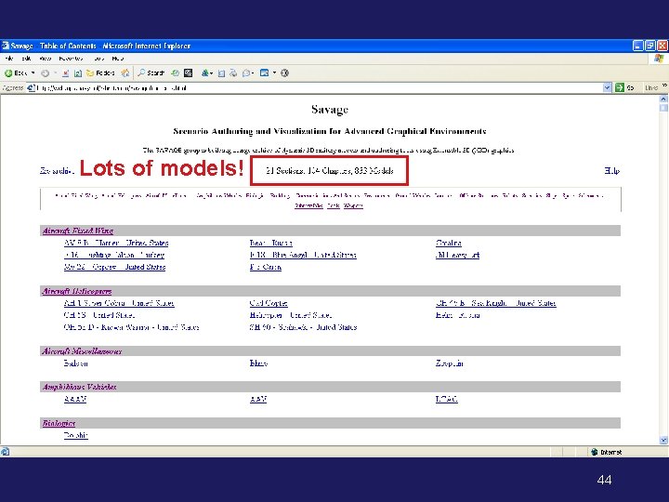The height and width of the screenshot is (502, 669).
Task: Click the Seahawk United States entry
Action: (303, 327)
